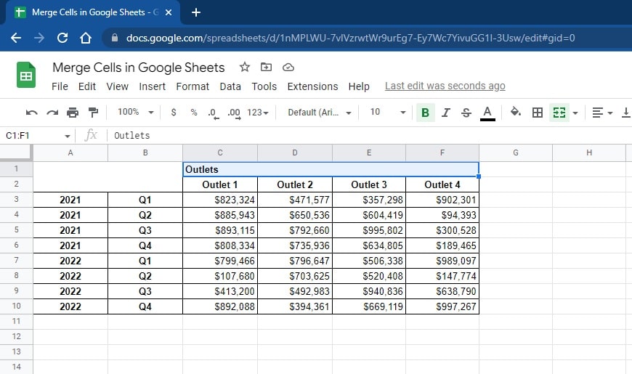Apply percent format
The height and width of the screenshot is (374, 632).
(x=194, y=112)
